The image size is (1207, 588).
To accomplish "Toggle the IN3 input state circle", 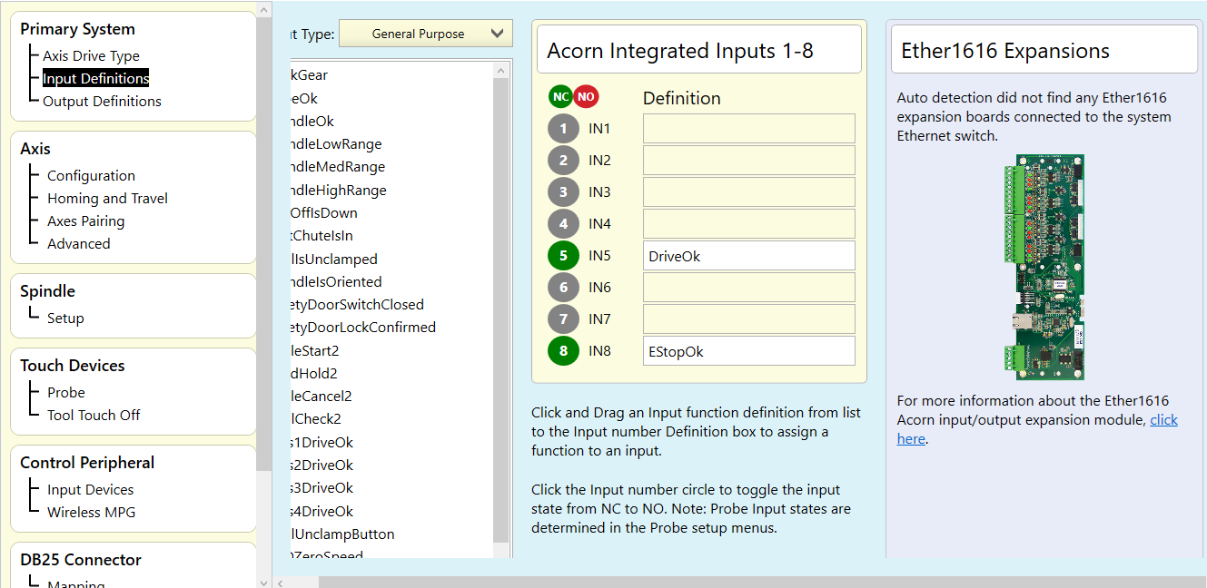I will coord(563,192).
